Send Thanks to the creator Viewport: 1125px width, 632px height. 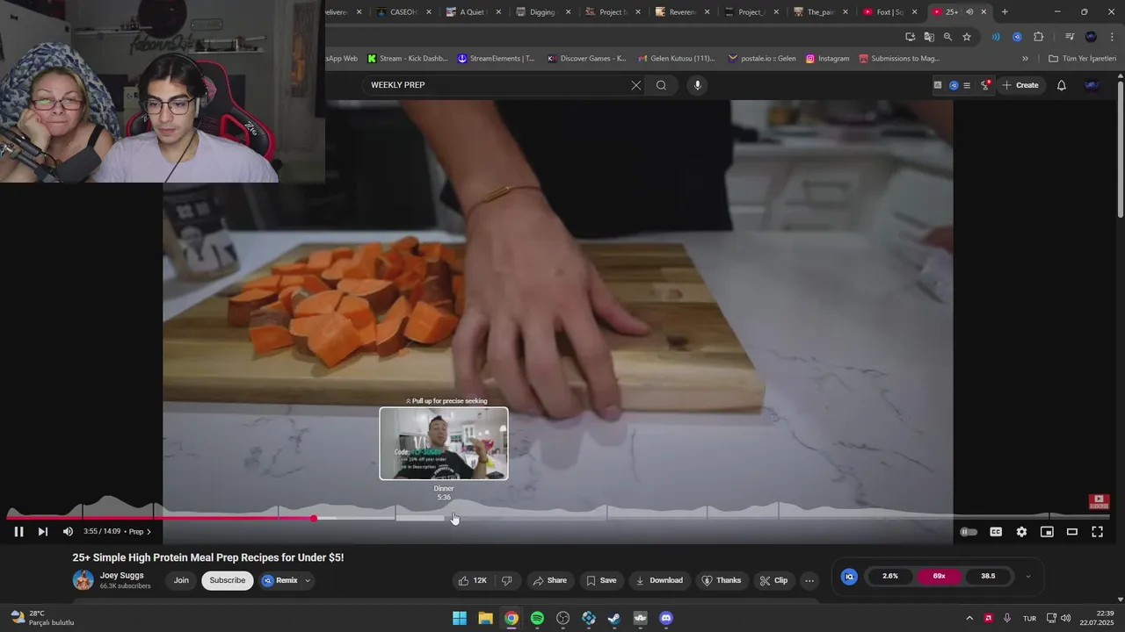coord(721,580)
